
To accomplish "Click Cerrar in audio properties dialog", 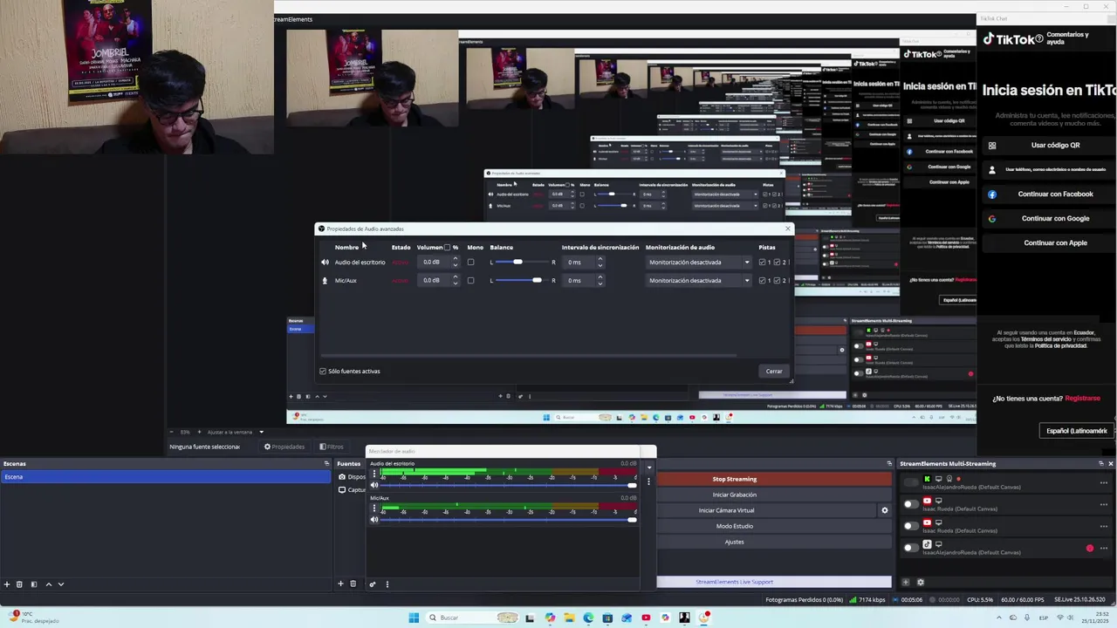I will pyautogui.click(x=774, y=372).
